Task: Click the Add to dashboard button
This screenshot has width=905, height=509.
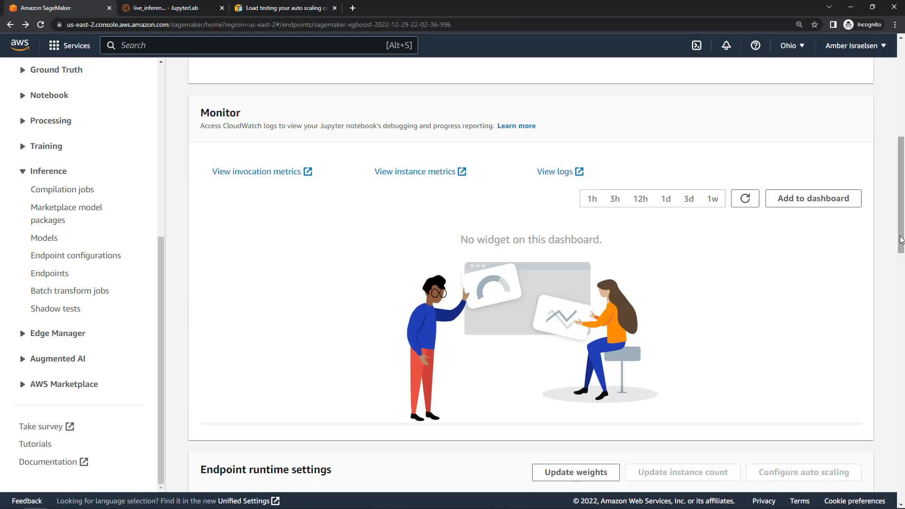Action: pos(813,198)
